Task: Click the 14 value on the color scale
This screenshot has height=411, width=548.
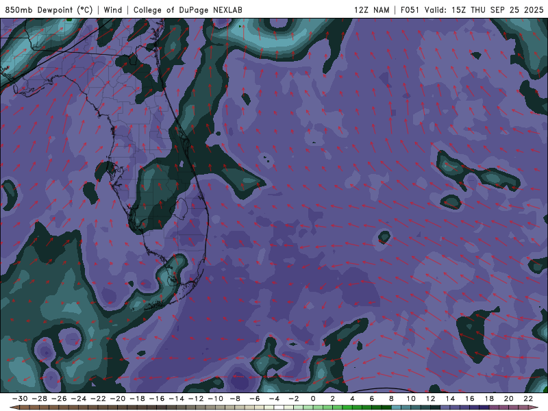Action: (x=450, y=399)
